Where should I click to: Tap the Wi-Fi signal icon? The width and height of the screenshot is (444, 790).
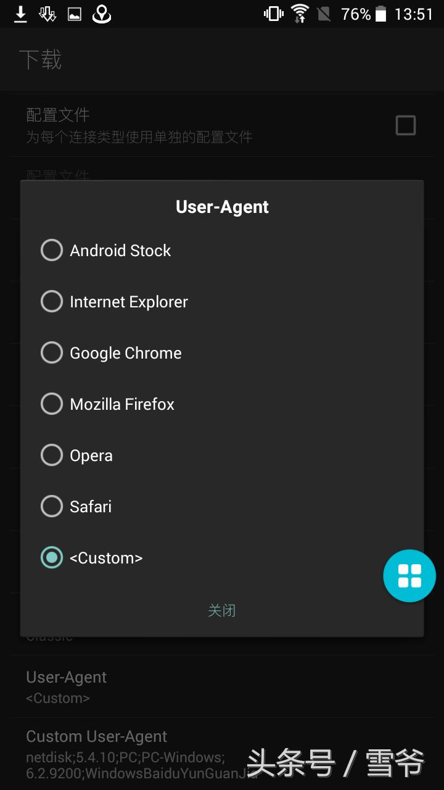coord(300,14)
